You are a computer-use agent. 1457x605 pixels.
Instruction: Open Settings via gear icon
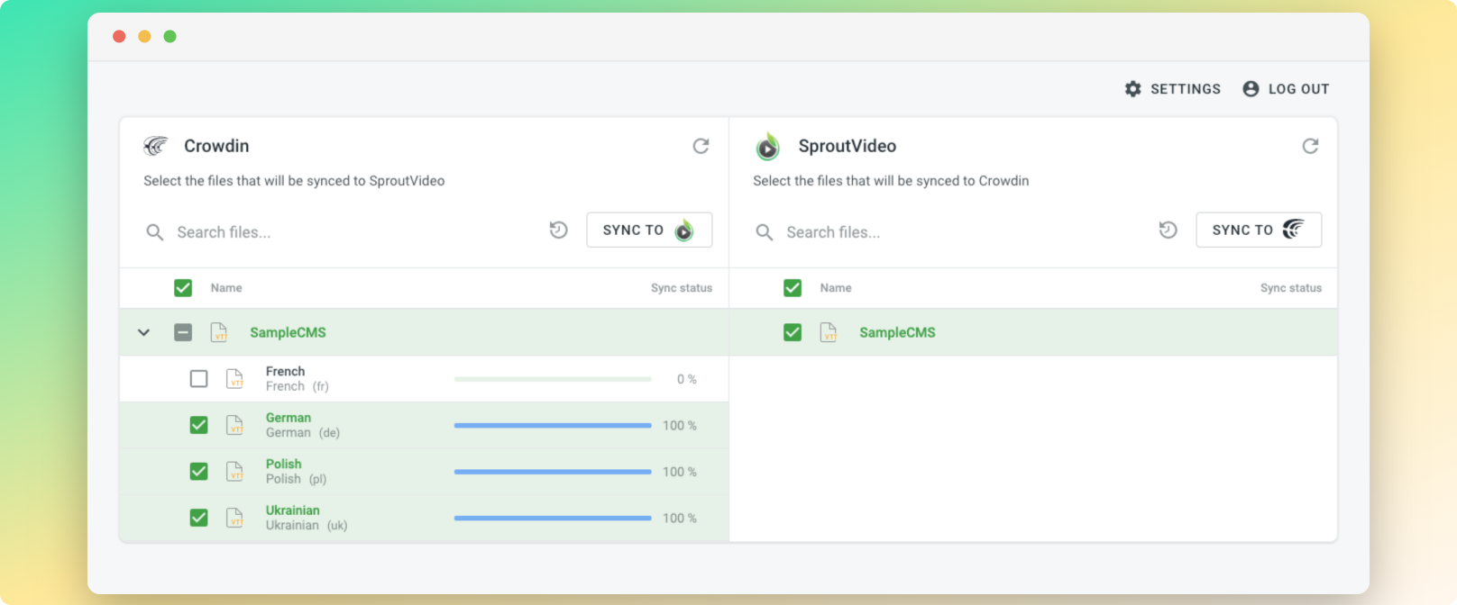coord(1133,88)
